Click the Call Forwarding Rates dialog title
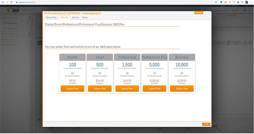The width and height of the screenshot is (254, 134). [x=72, y=13]
